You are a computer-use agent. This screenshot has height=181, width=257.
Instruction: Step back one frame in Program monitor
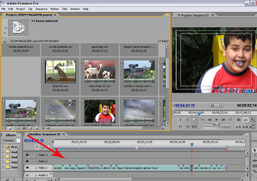[x=209, y=120]
